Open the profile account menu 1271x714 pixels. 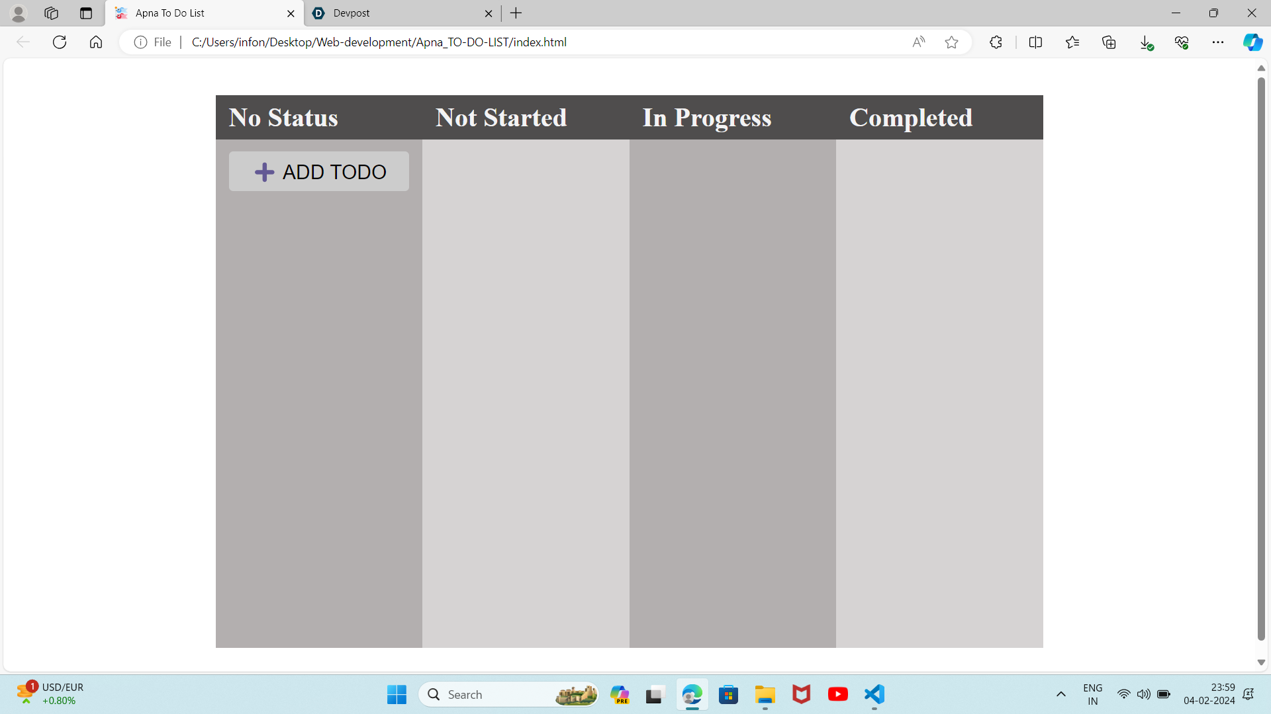pyautogui.click(x=19, y=13)
